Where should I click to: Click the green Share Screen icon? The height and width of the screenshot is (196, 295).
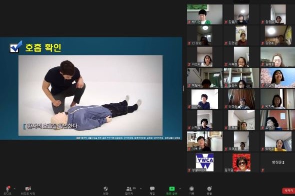[x=172, y=189]
